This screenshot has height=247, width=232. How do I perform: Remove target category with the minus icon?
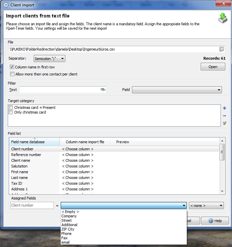pyautogui.click(x=225, y=116)
